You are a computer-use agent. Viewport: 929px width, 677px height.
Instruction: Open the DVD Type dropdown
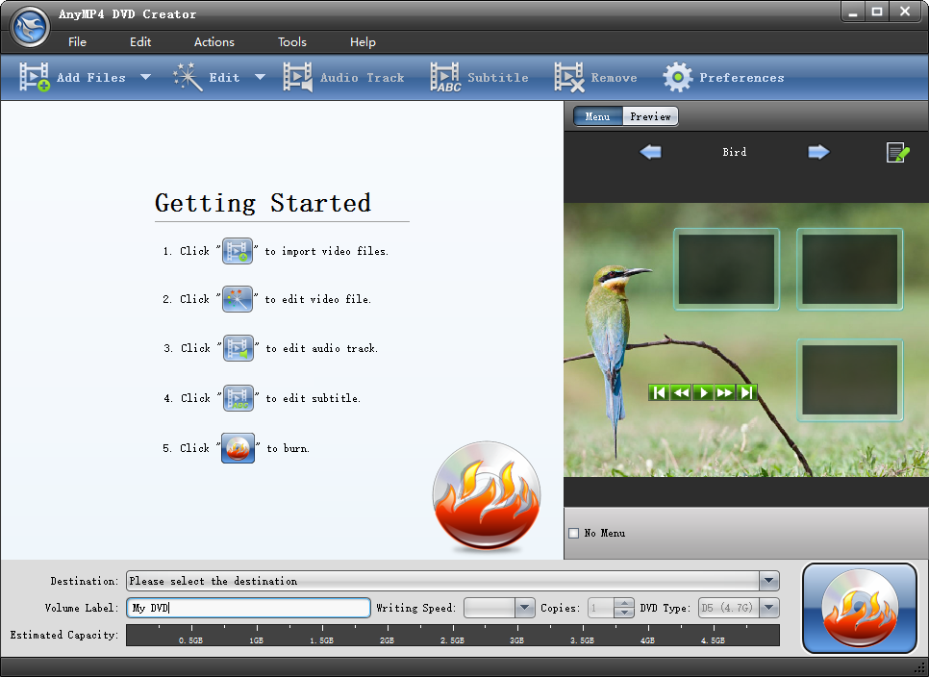coord(767,608)
